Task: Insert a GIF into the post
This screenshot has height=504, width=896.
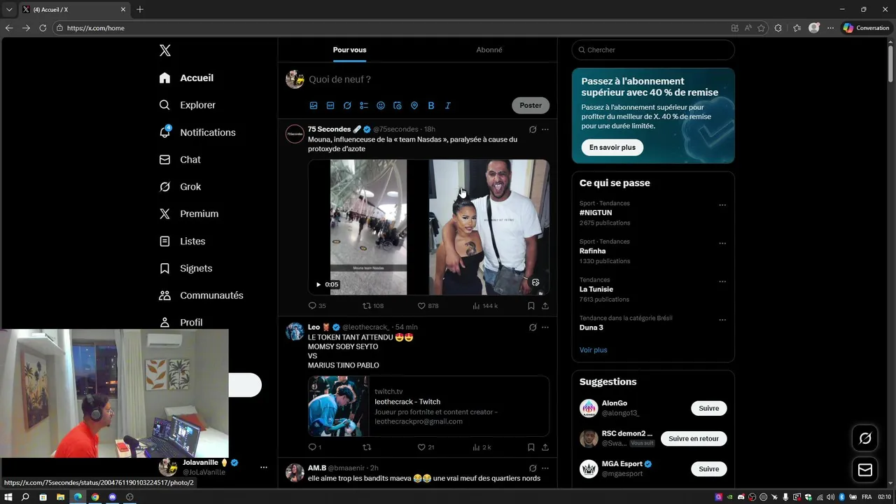Action: 330,106
